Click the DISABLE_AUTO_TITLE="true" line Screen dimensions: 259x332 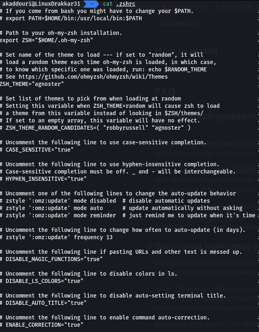[46, 303]
